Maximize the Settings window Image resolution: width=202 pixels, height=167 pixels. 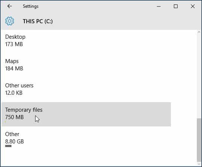pyautogui.click(x=176, y=6)
